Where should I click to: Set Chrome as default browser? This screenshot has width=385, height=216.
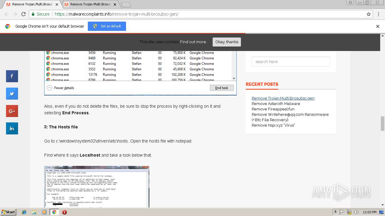click(107, 26)
